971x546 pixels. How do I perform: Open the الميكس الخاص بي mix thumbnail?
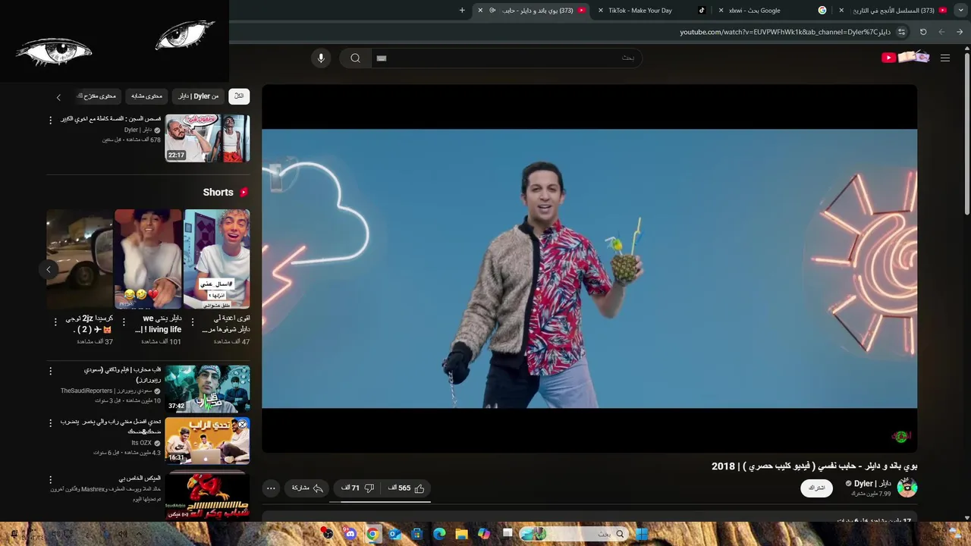click(207, 494)
